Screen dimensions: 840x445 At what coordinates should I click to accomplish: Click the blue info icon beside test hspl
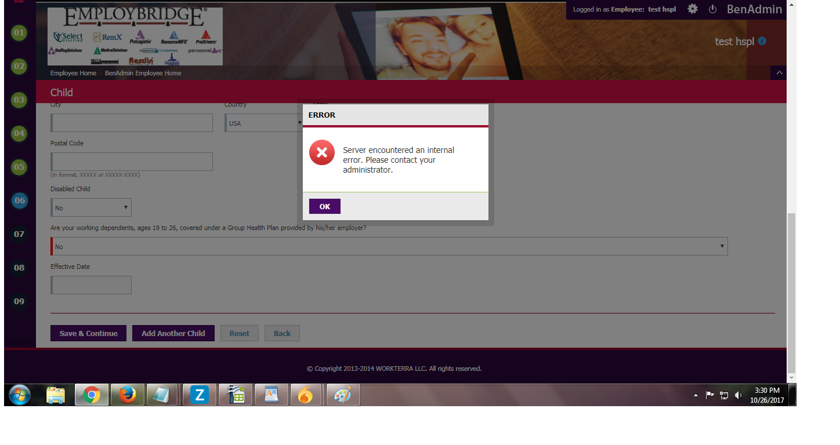click(762, 41)
